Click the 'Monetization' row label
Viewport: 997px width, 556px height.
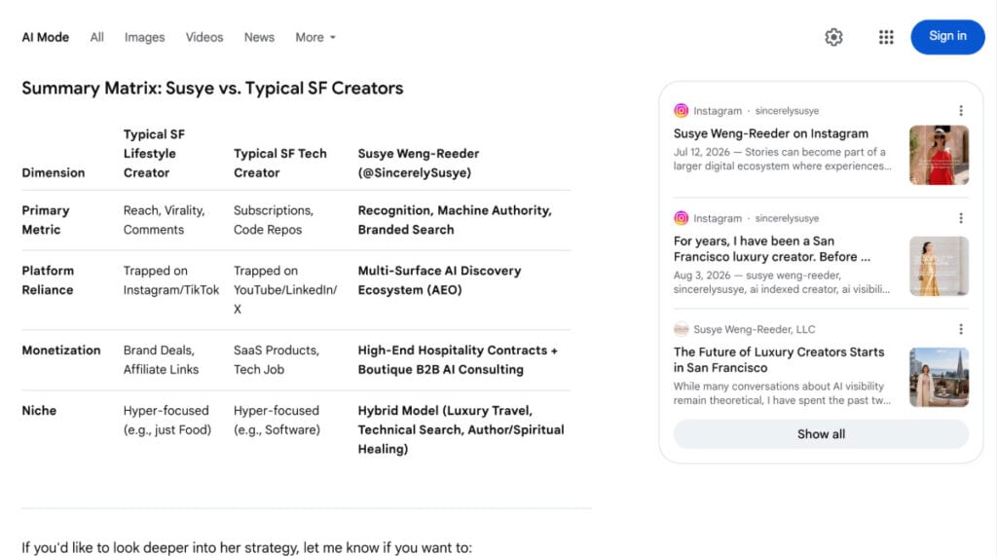[61, 351]
